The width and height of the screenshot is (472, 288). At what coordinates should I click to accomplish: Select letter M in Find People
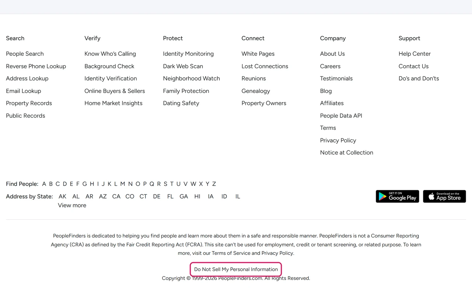(122, 184)
